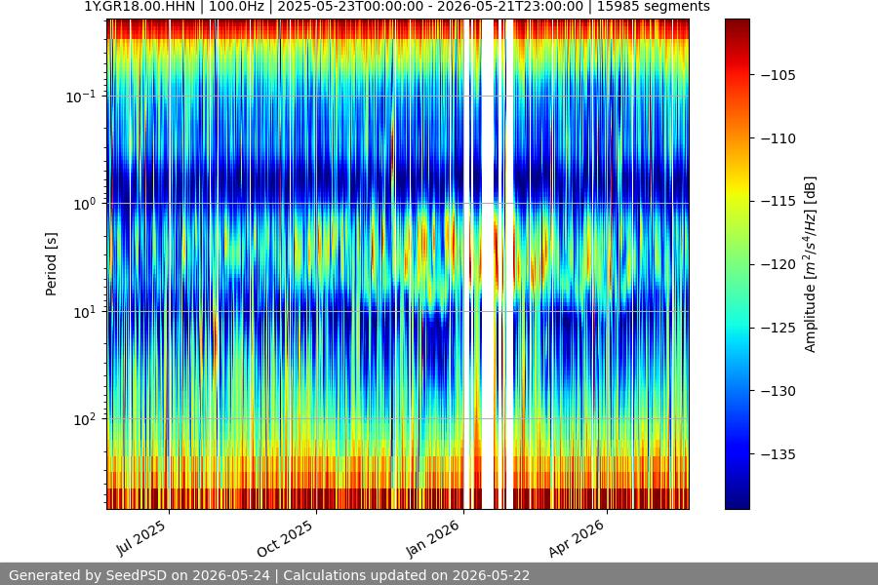Image resolution: width=878 pixels, height=585 pixels.
Task: Click the colorbar label 'Amplitude [m²/s⁴/Hz] [dB]'
Action: pyautogui.click(x=811, y=264)
